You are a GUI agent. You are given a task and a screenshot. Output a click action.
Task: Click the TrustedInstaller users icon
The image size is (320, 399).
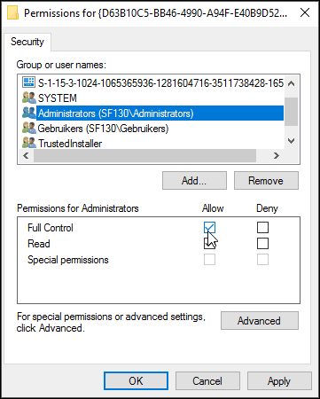[29, 143]
